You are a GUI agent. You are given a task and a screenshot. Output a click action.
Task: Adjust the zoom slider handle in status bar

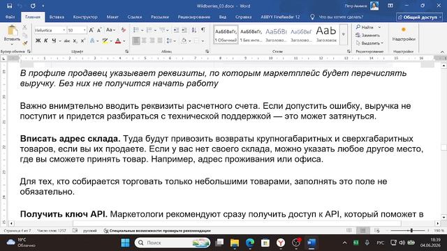[411, 231]
